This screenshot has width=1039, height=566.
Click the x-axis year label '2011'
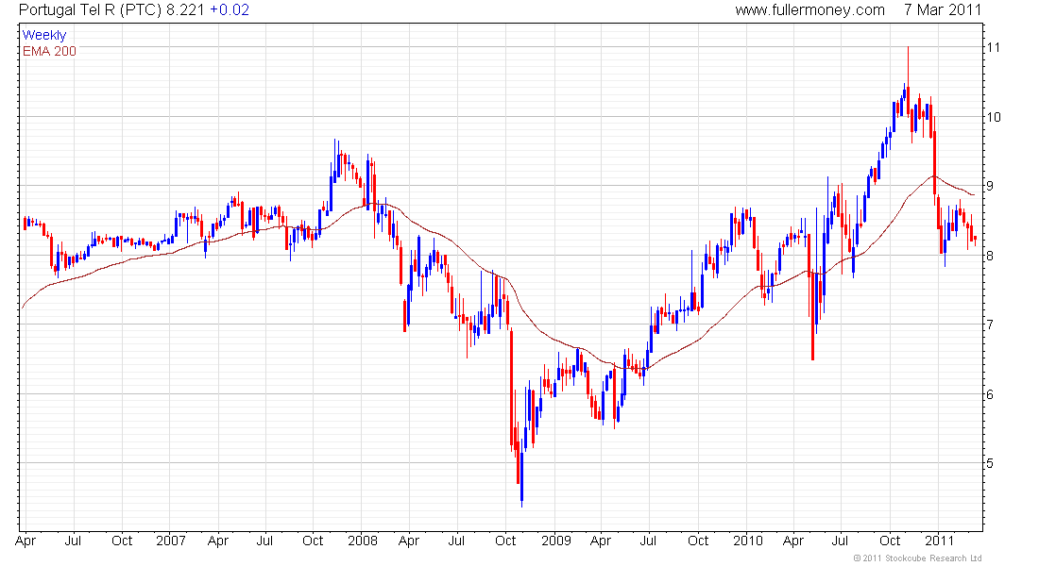pyautogui.click(x=939, y=541)
